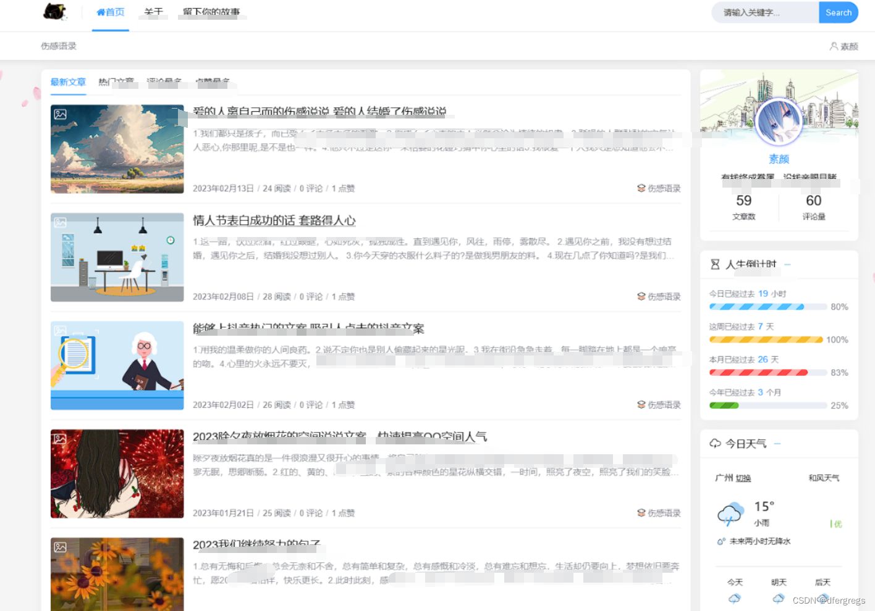Open the 关于 menu item
Screen dimensions: 875x611
click(x=153, y=11)
